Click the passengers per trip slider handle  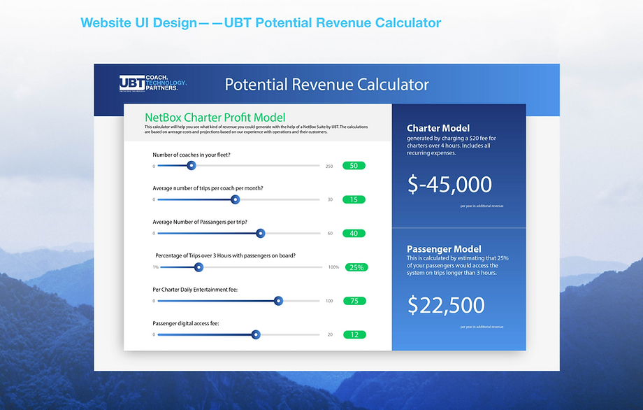pos(261,234)
